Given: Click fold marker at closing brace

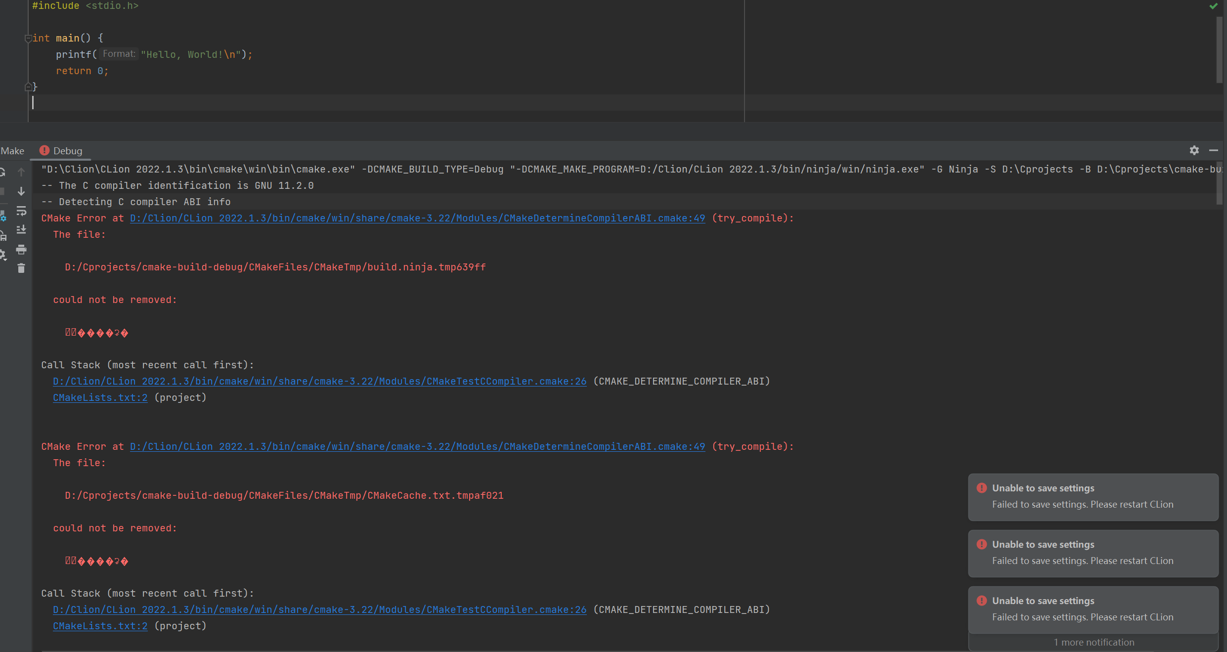Looking at the screenshot, I should (28, 87).
